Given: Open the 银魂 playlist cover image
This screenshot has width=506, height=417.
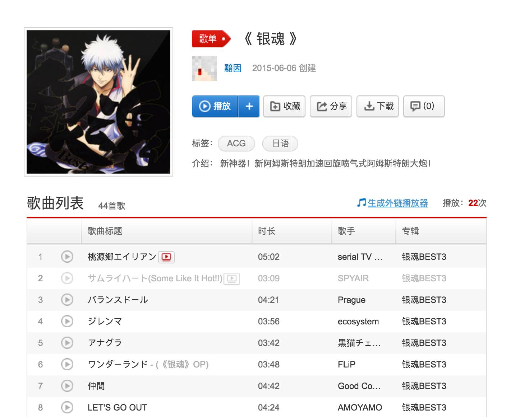Looking at the screenshot, I should (98, 102).
